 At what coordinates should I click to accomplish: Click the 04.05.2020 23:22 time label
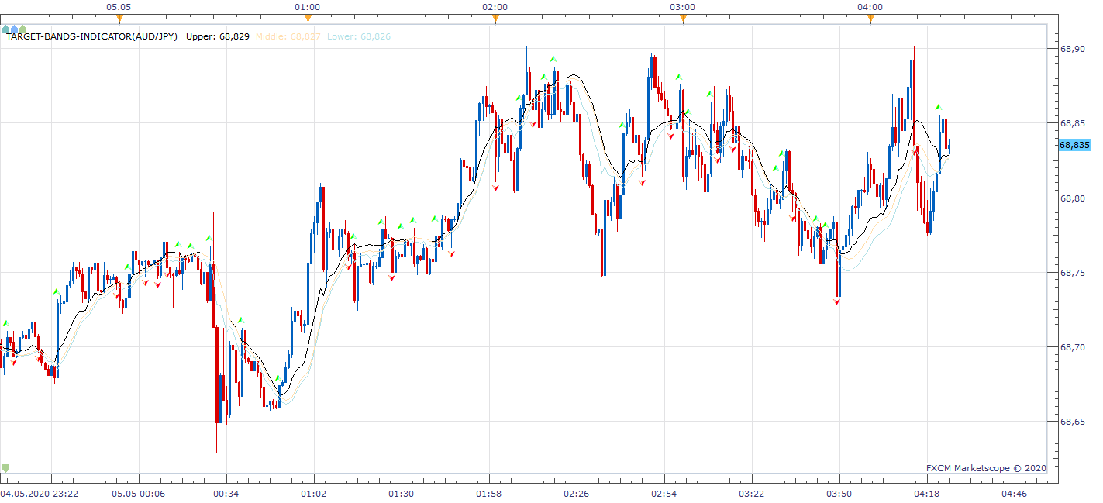click(x=39, y=494)
